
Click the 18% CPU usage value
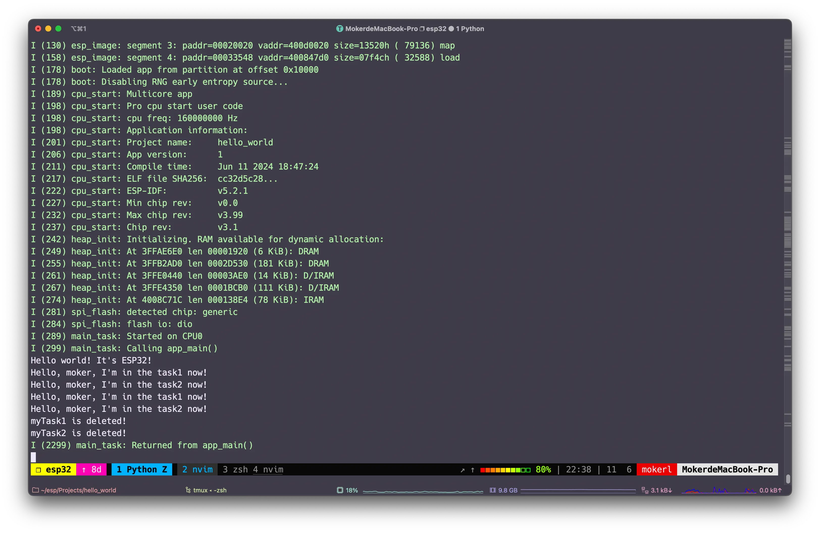pos(352,490)
